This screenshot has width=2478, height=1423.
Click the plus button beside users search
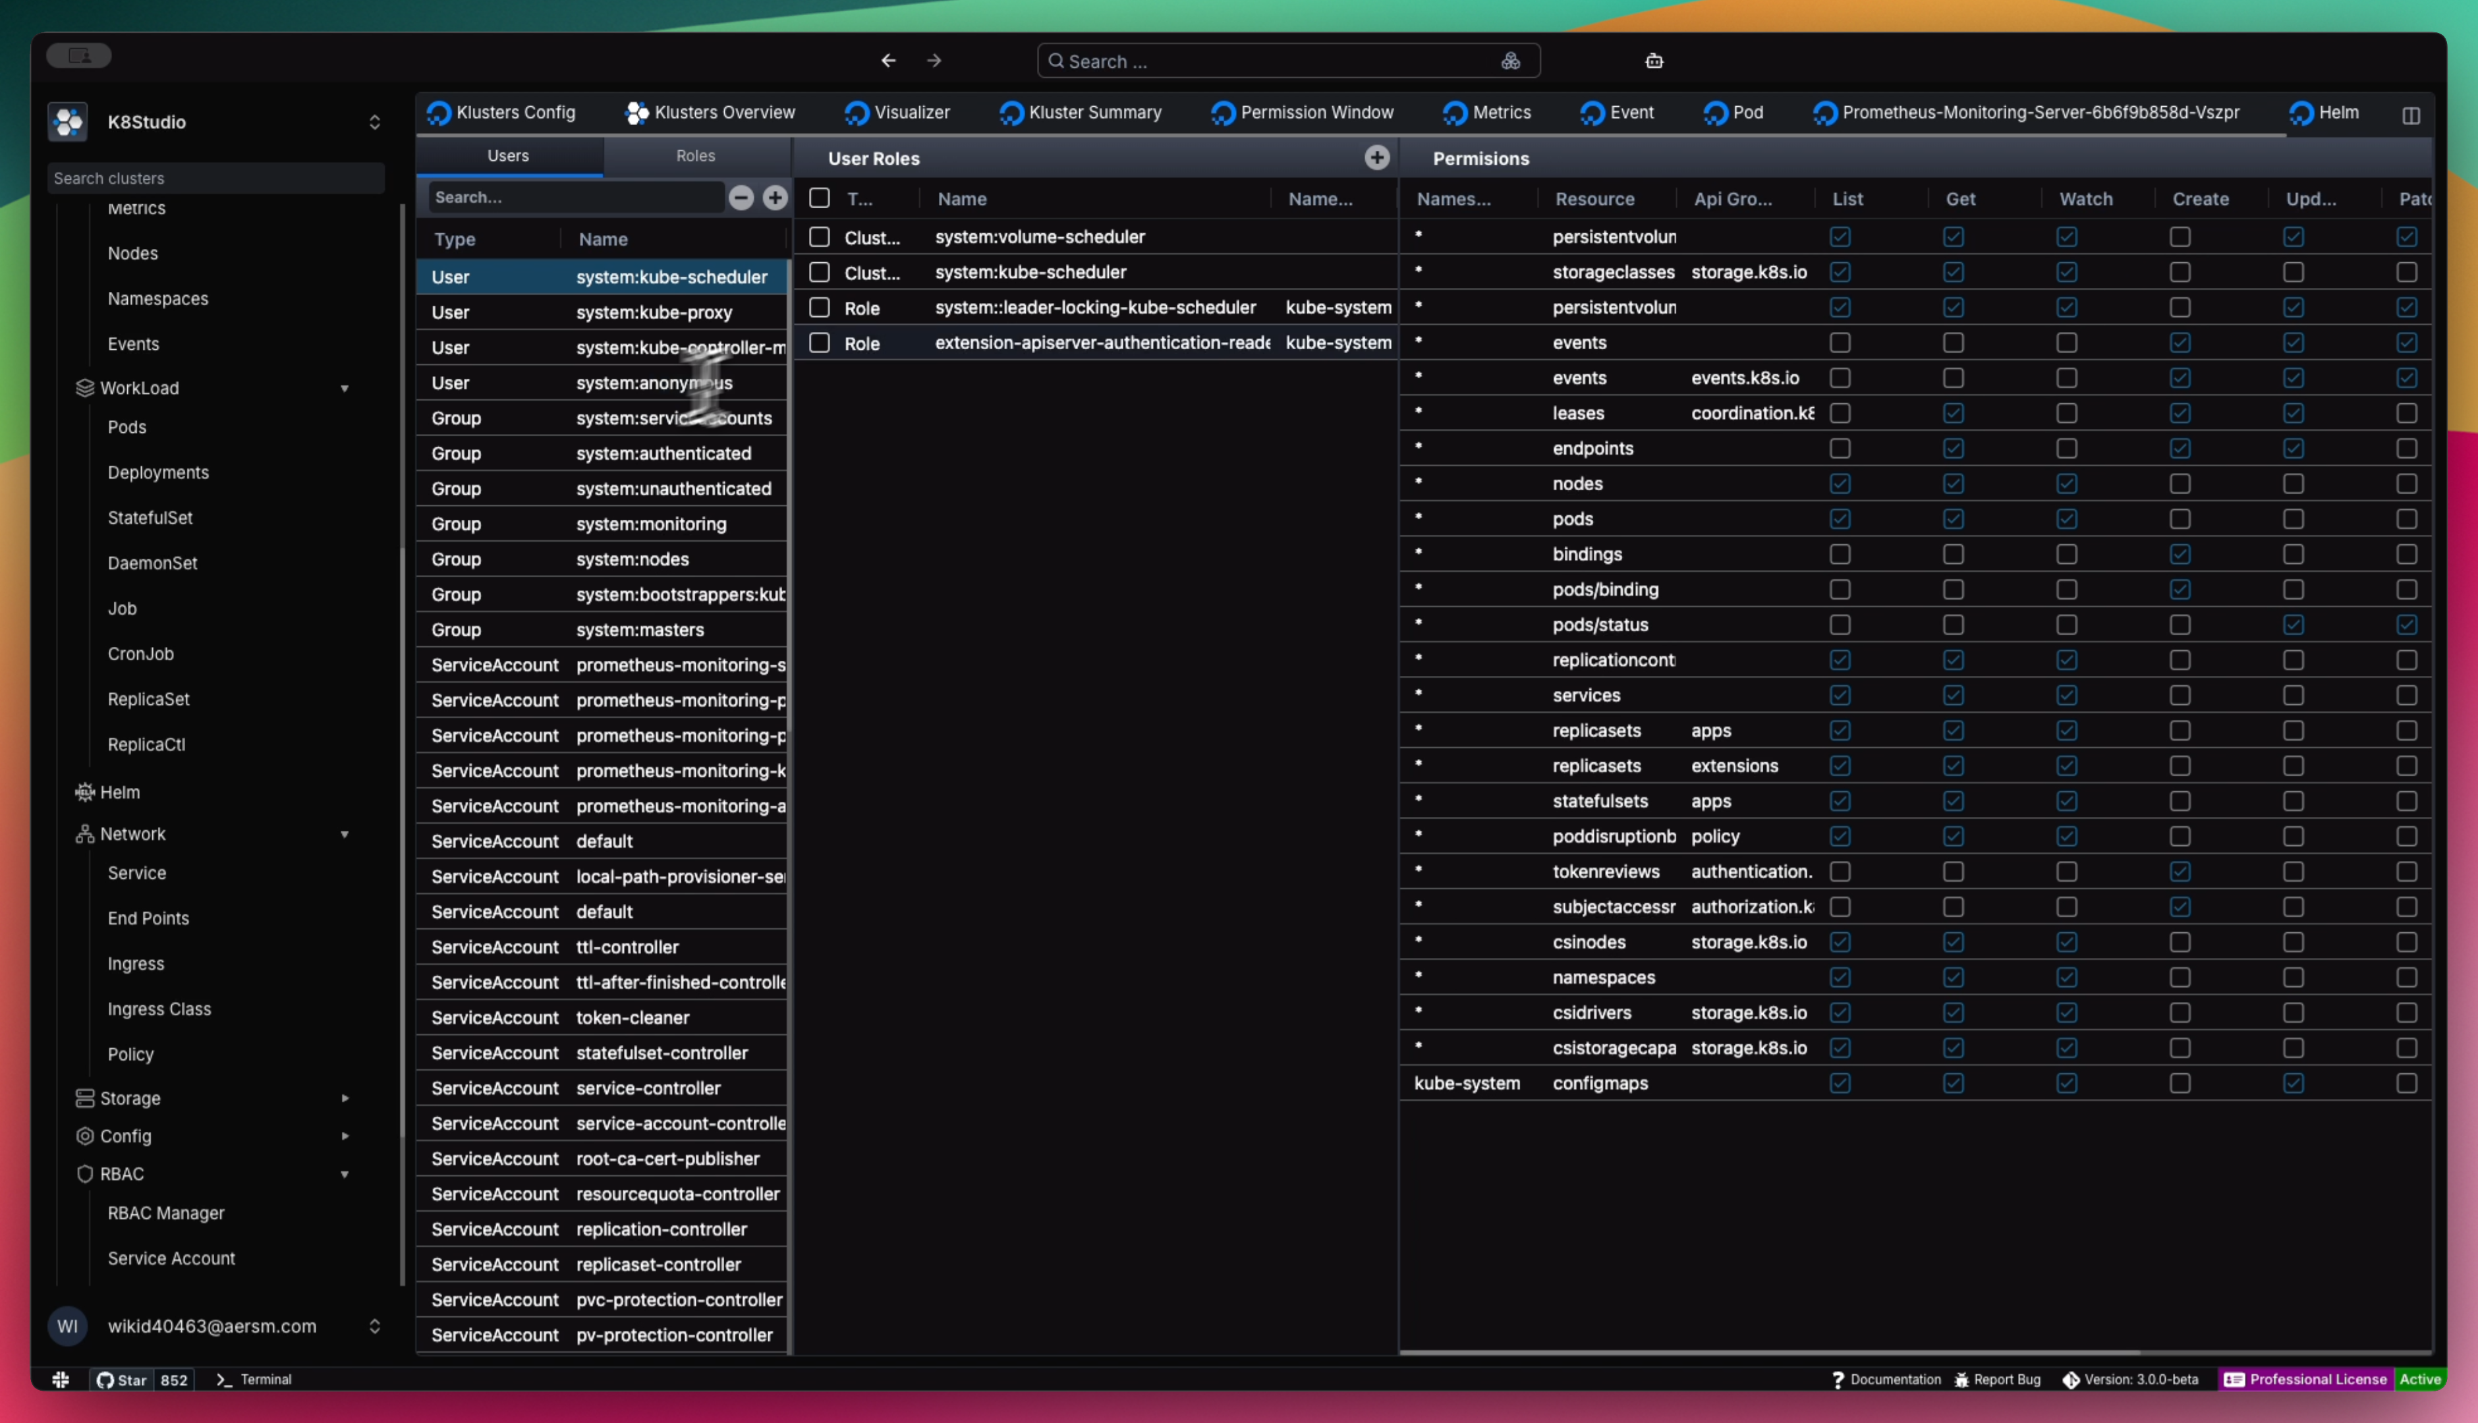(x=775, y=198)
